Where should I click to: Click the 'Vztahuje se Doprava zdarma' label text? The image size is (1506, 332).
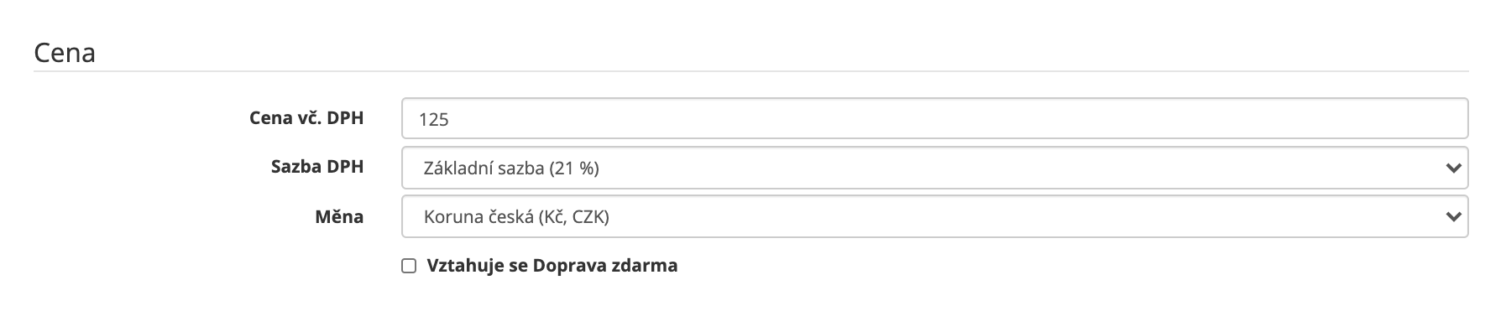coord(552,266)
